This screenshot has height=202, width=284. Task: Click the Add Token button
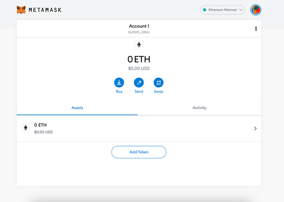[139, 152]
